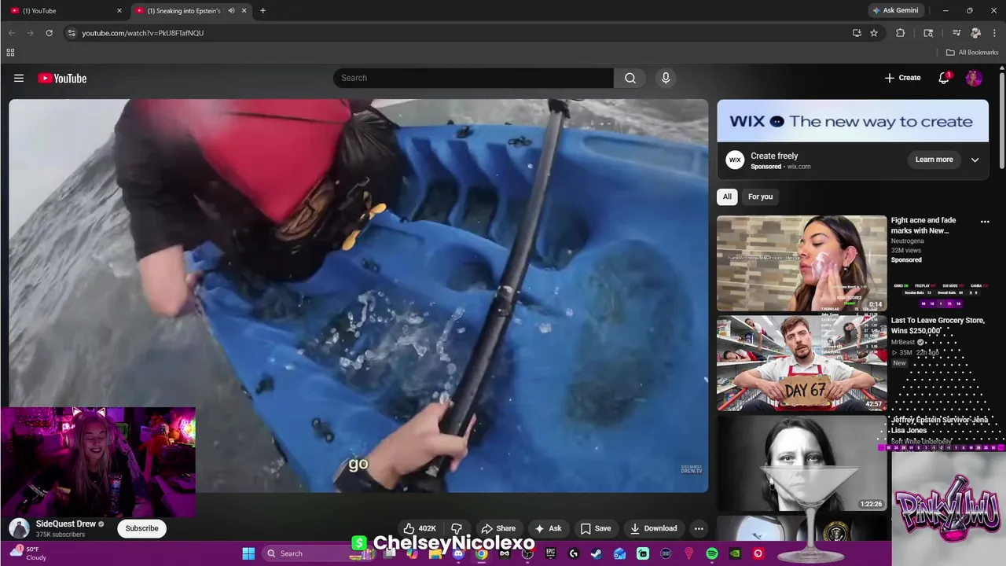This screenshot has width=1006, height=566.
Task: Open the Neutrogena acne ad thumbnail
Action: (x=802, y=263)
